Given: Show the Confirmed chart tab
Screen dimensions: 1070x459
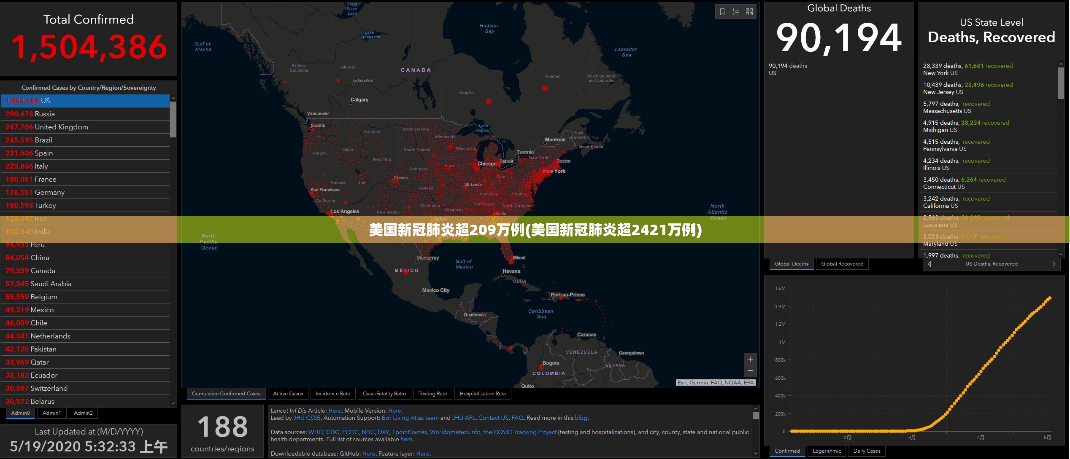Looking at the screenshot, I should point(787,451).
